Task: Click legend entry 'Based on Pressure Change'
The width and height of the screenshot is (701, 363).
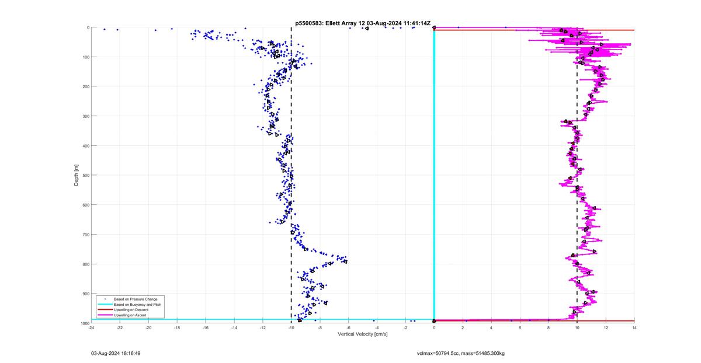Action: tap(136, 299)
